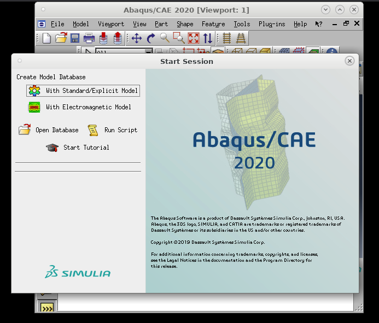379x323 pixels.
Task: Click database icon with red up arrow
Action: click(x=118, y=38)
